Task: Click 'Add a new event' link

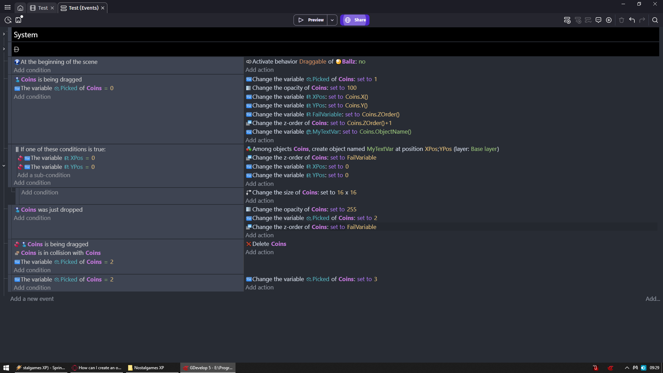Action: [32, 299]
